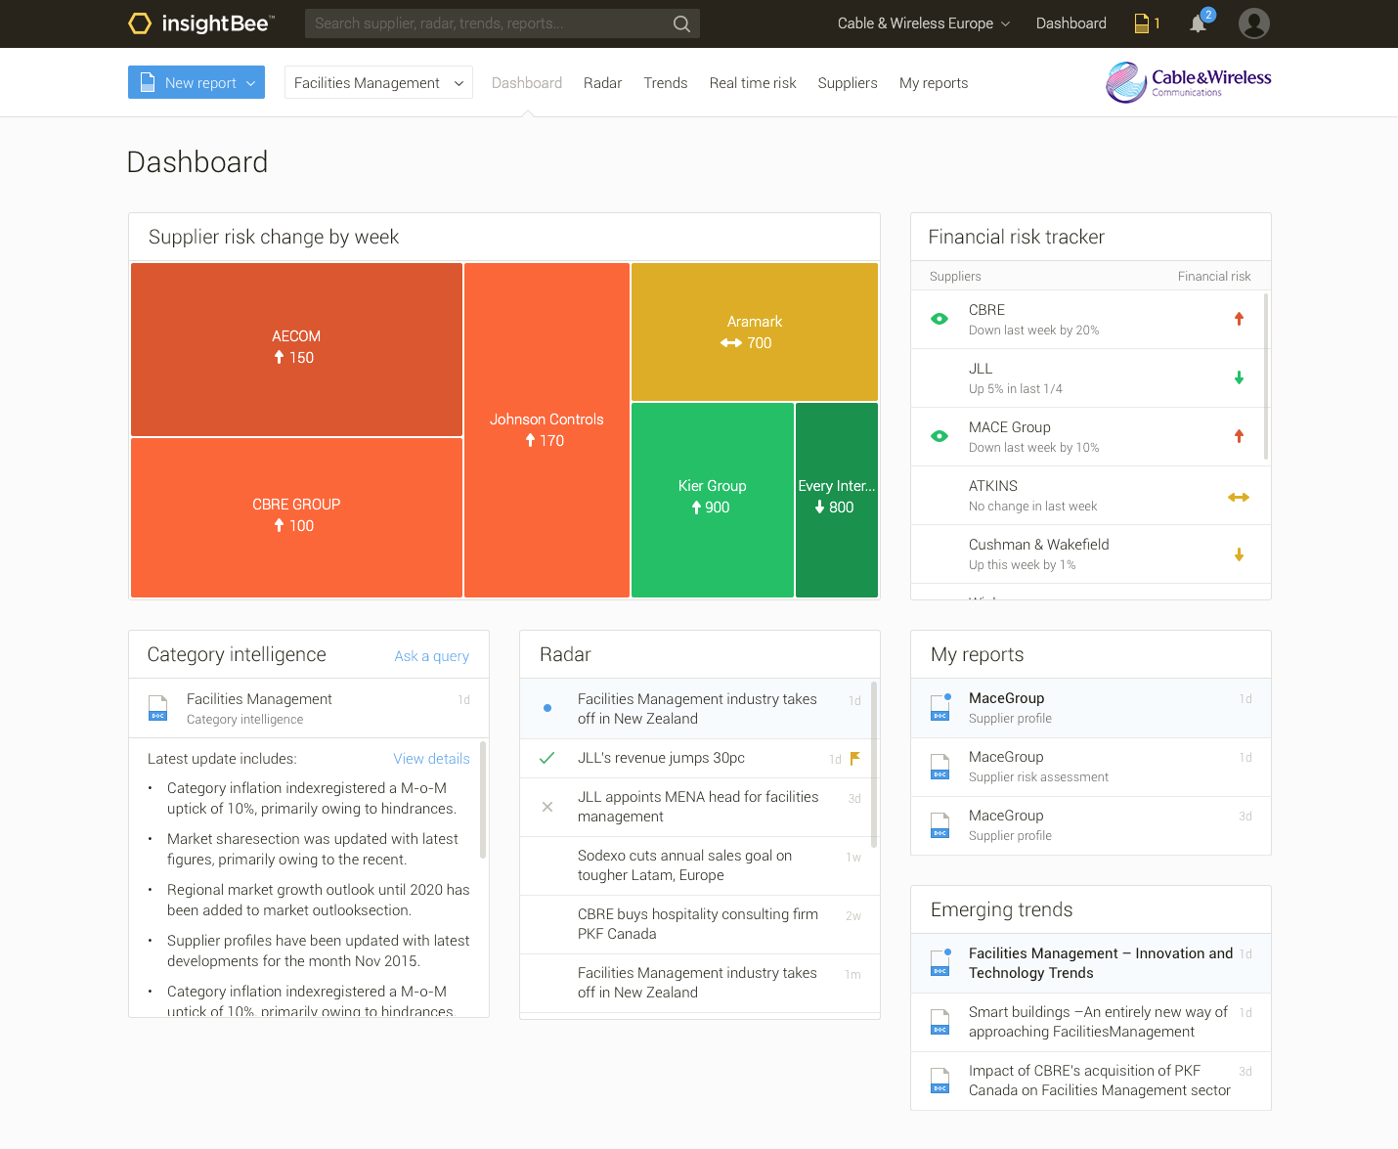
Task: Open the Facilities Management category dropdown
Action: tap(378, 82)
